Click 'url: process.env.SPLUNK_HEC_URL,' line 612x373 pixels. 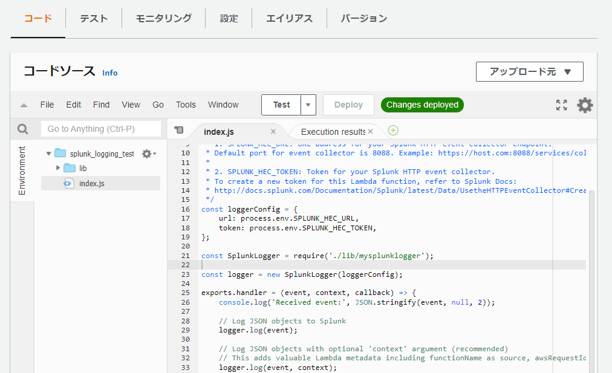tap(288, 218)
